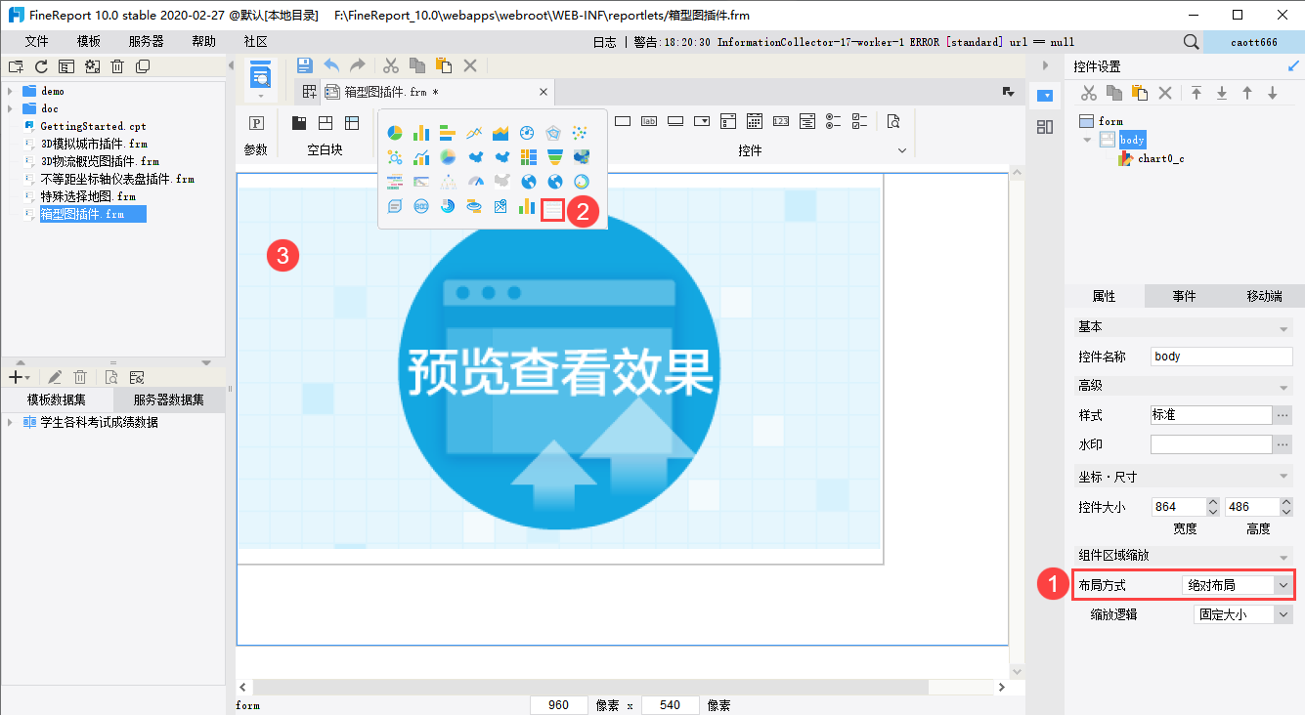Switch to the 事件 tab
The width and height of the screenshot is (1305, 715).
(x=1184, y=296)
